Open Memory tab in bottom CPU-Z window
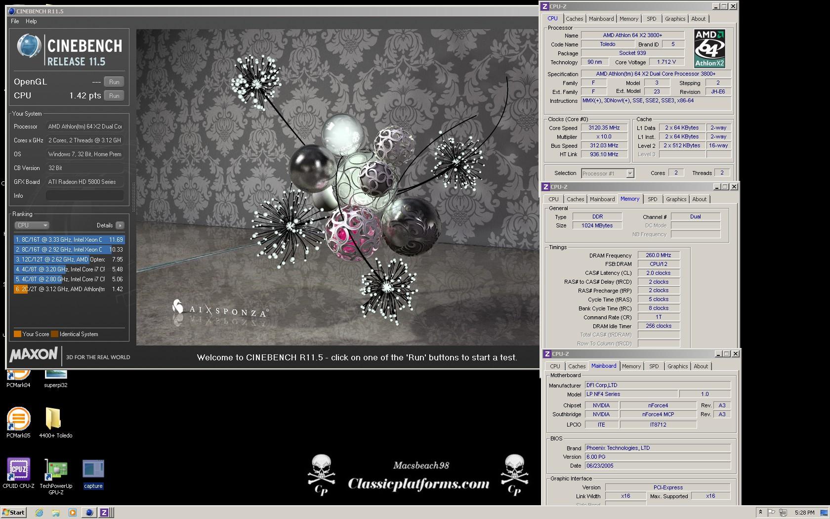This screenshot has height=519, width=830. pos(631,366)
